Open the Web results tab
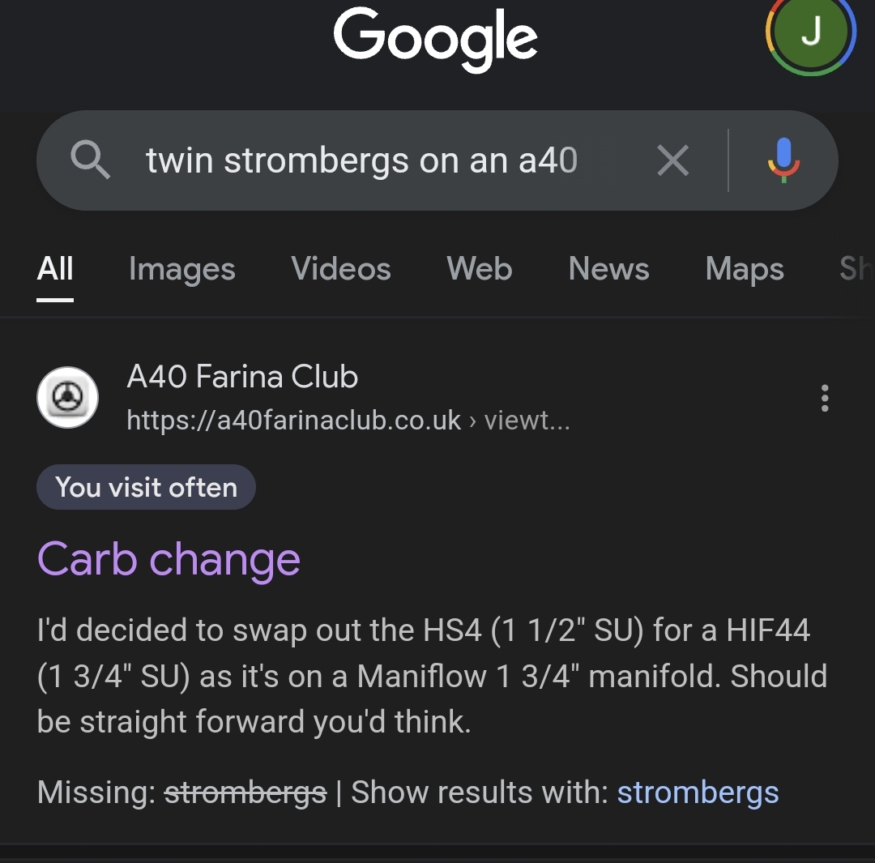The image size is (875, 863). click(479, 269)
